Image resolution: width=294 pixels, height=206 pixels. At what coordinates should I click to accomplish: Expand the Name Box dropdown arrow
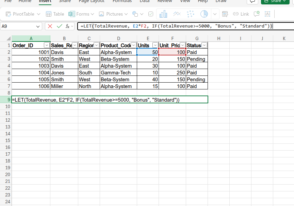pos(38,26)
